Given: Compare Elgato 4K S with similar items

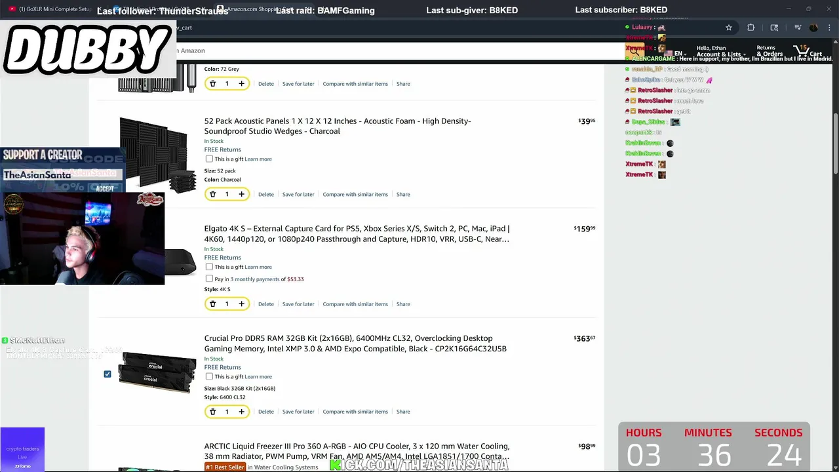Looking at the screenshot, I should tap(355, 304).
